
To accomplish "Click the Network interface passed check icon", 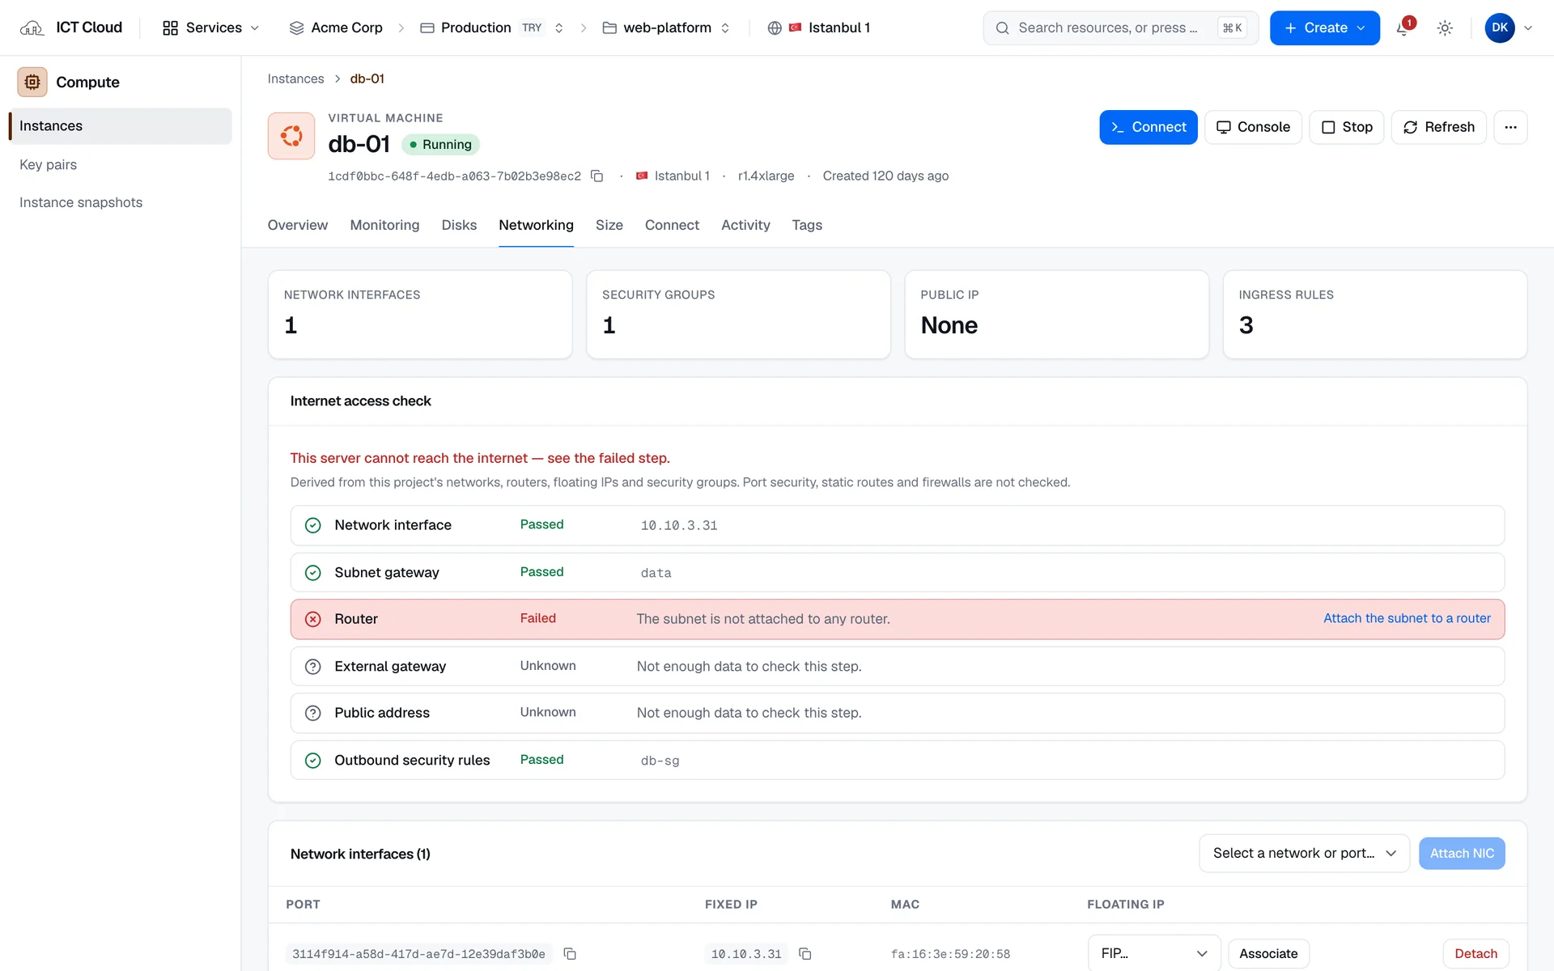I will (x=313, y=525).
